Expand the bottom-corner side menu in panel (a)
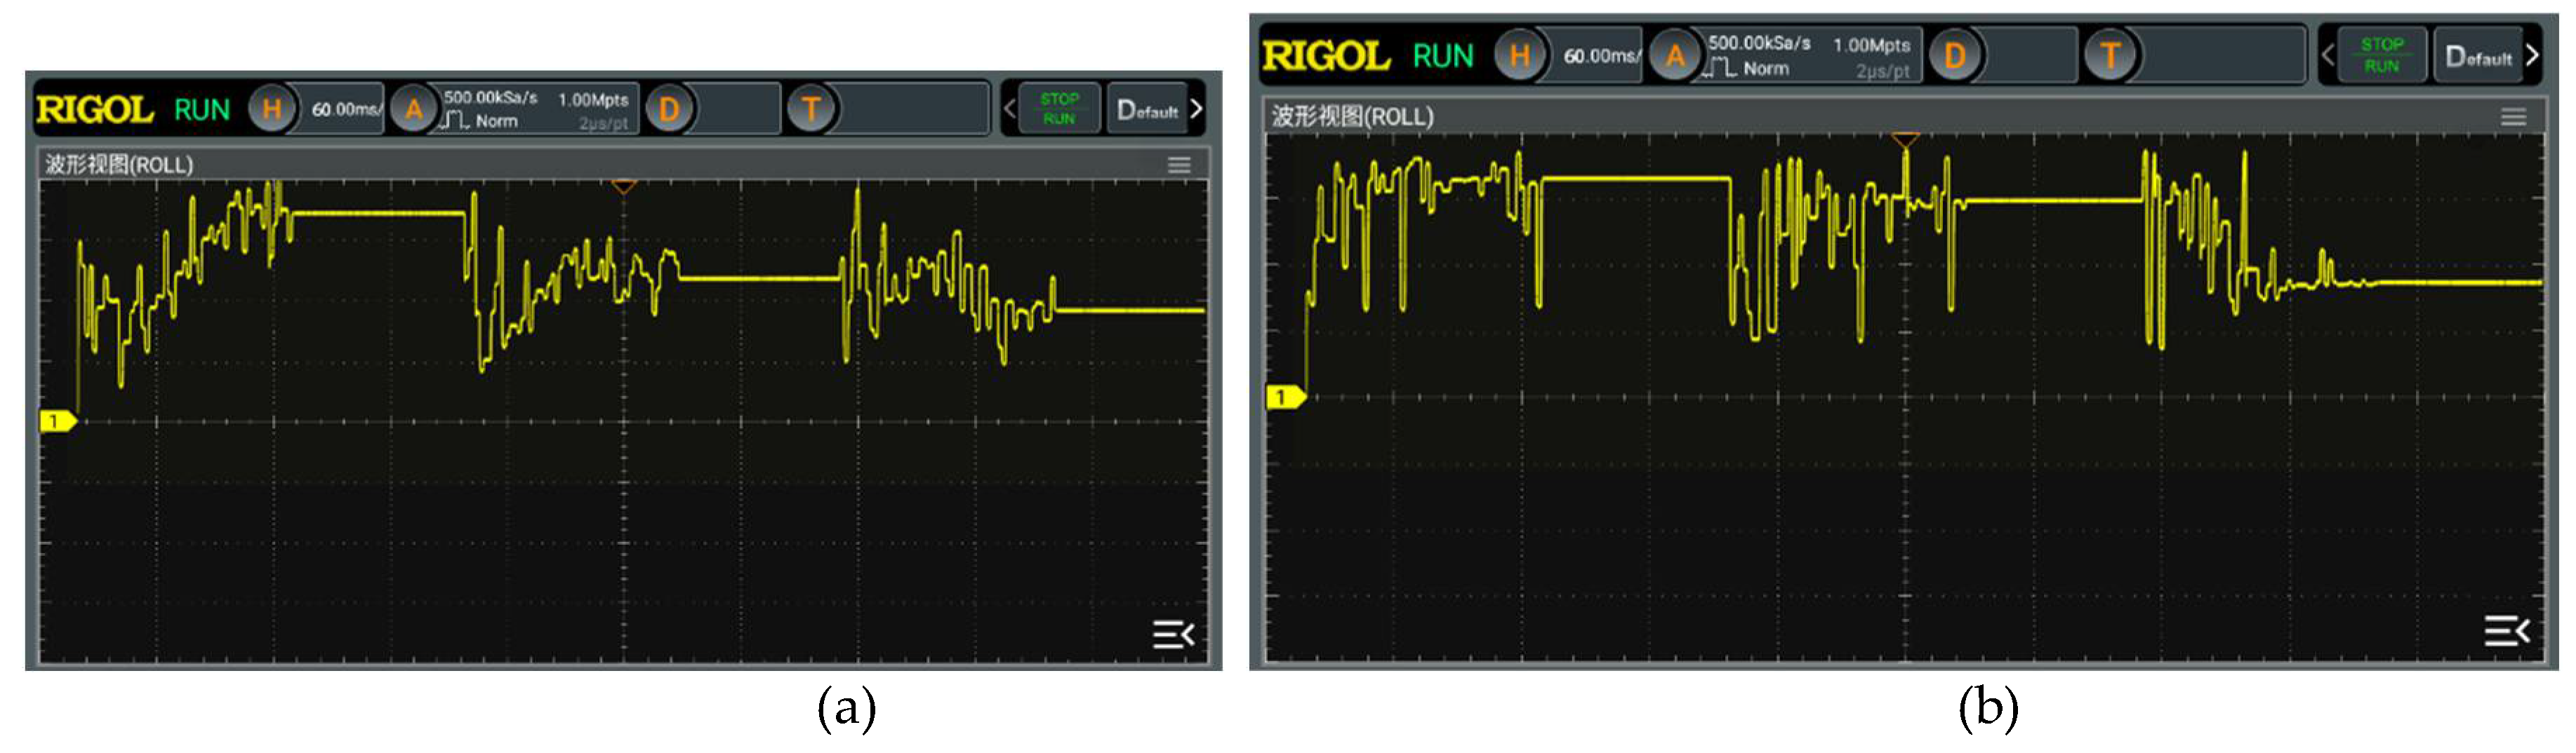 (1173, 634)
